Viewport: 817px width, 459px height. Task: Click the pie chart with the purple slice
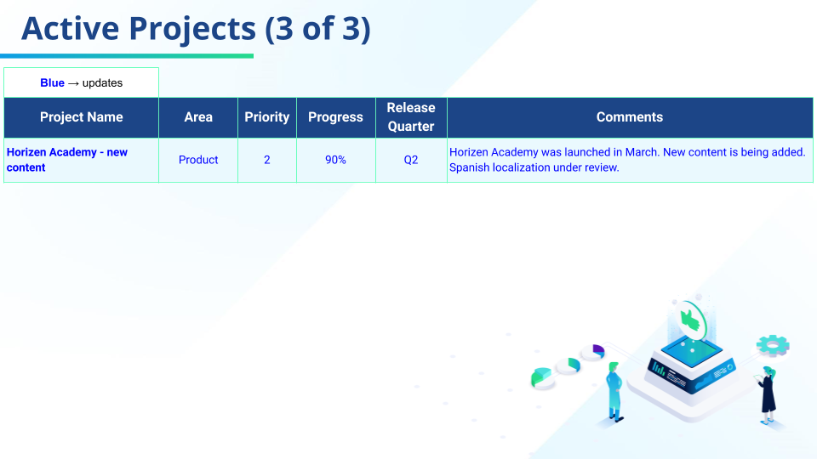tap(592, 351)
